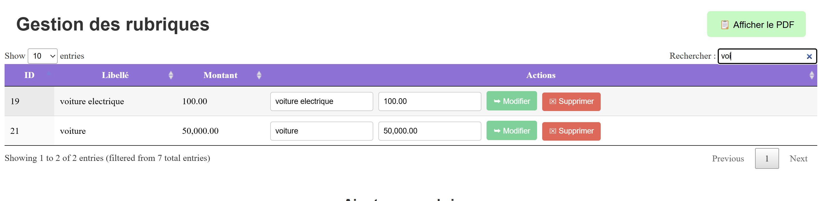
Task: Click Modifier for voiture electrique row
Action: (511, 101)
